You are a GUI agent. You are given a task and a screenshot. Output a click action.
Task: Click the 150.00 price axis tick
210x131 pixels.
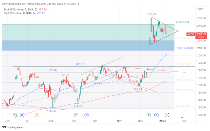point(202,92)
